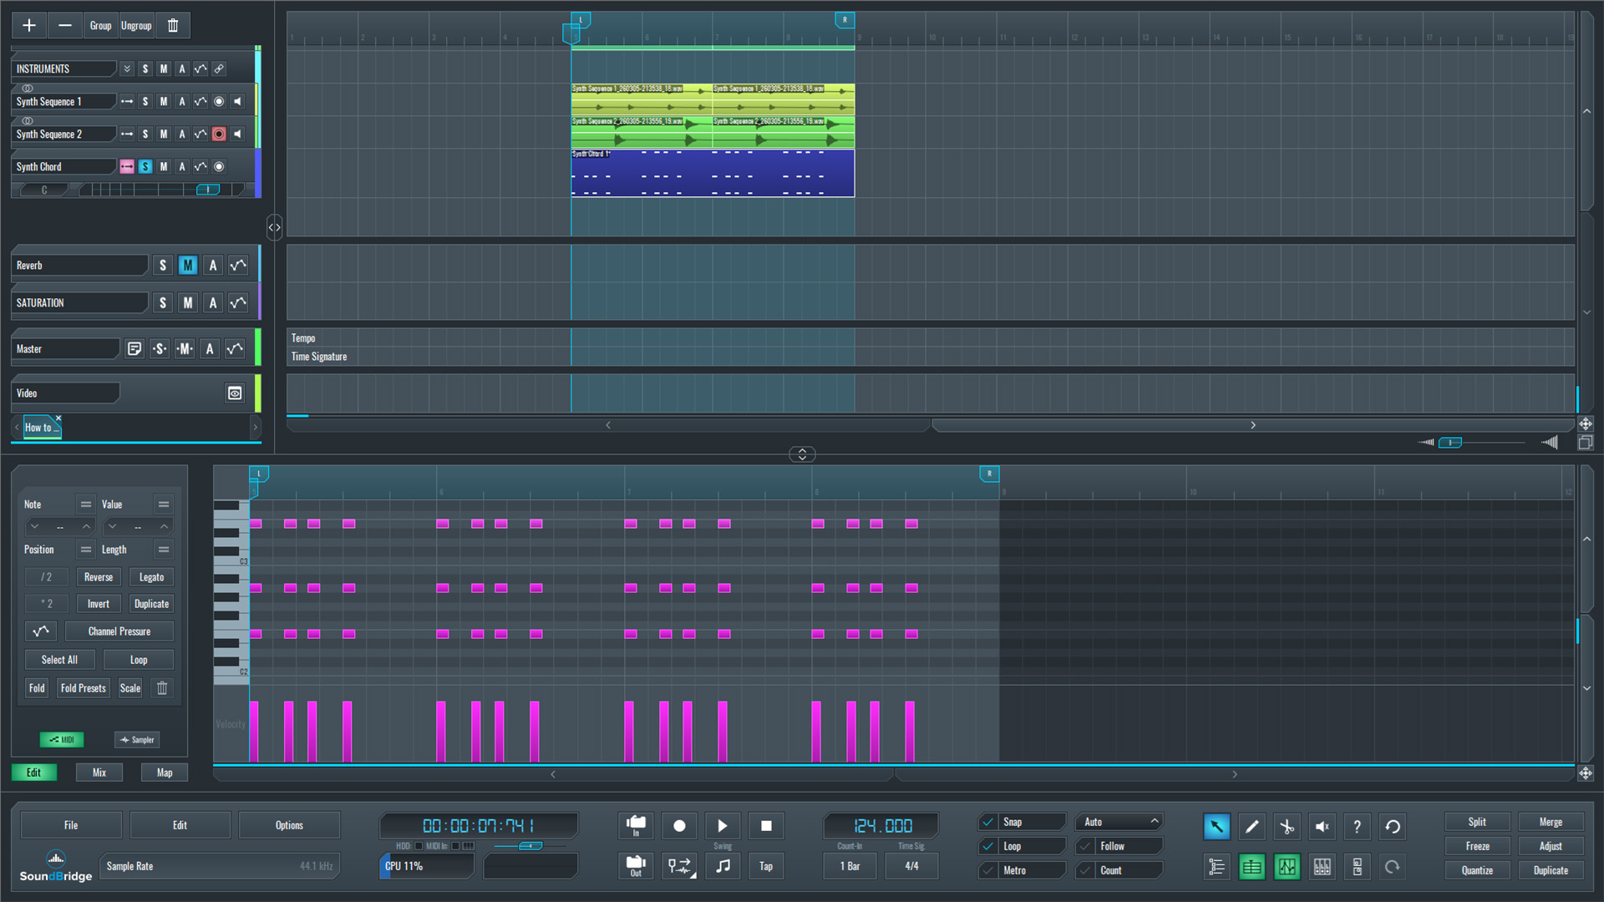Open the Options menu
1604x902 pixels.
coord(289,825)
